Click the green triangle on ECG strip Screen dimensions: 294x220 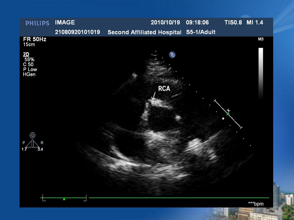(x=64, y=199)
